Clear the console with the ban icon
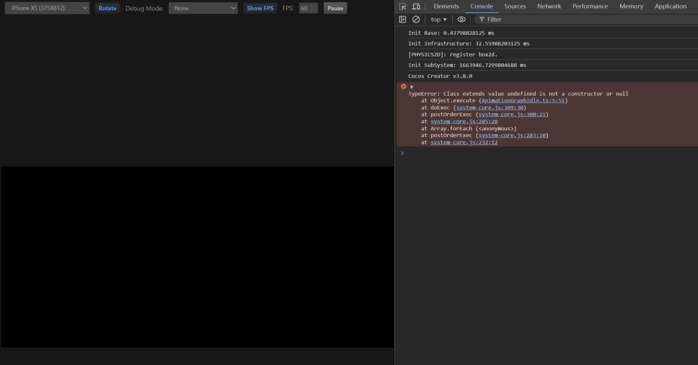The height and width of the screenshot is (365, 698). click(416, 19)
